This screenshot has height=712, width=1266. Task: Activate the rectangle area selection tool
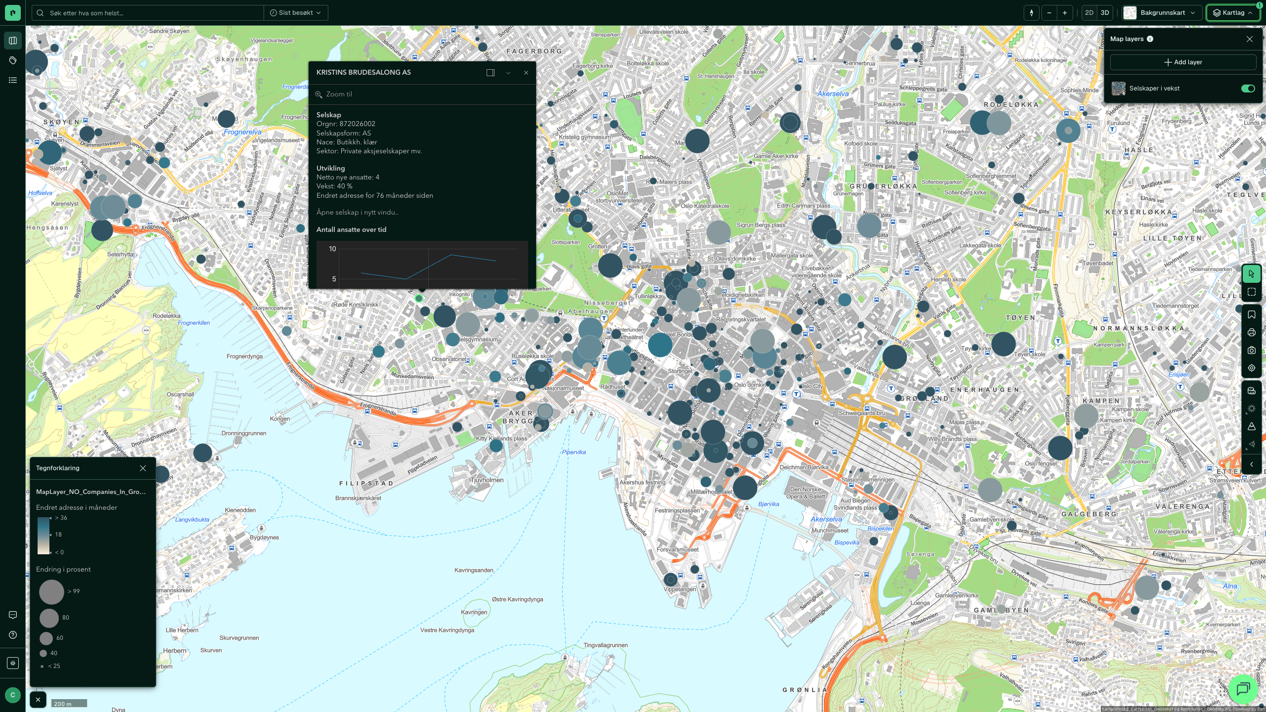click(x=1252, y=292)
